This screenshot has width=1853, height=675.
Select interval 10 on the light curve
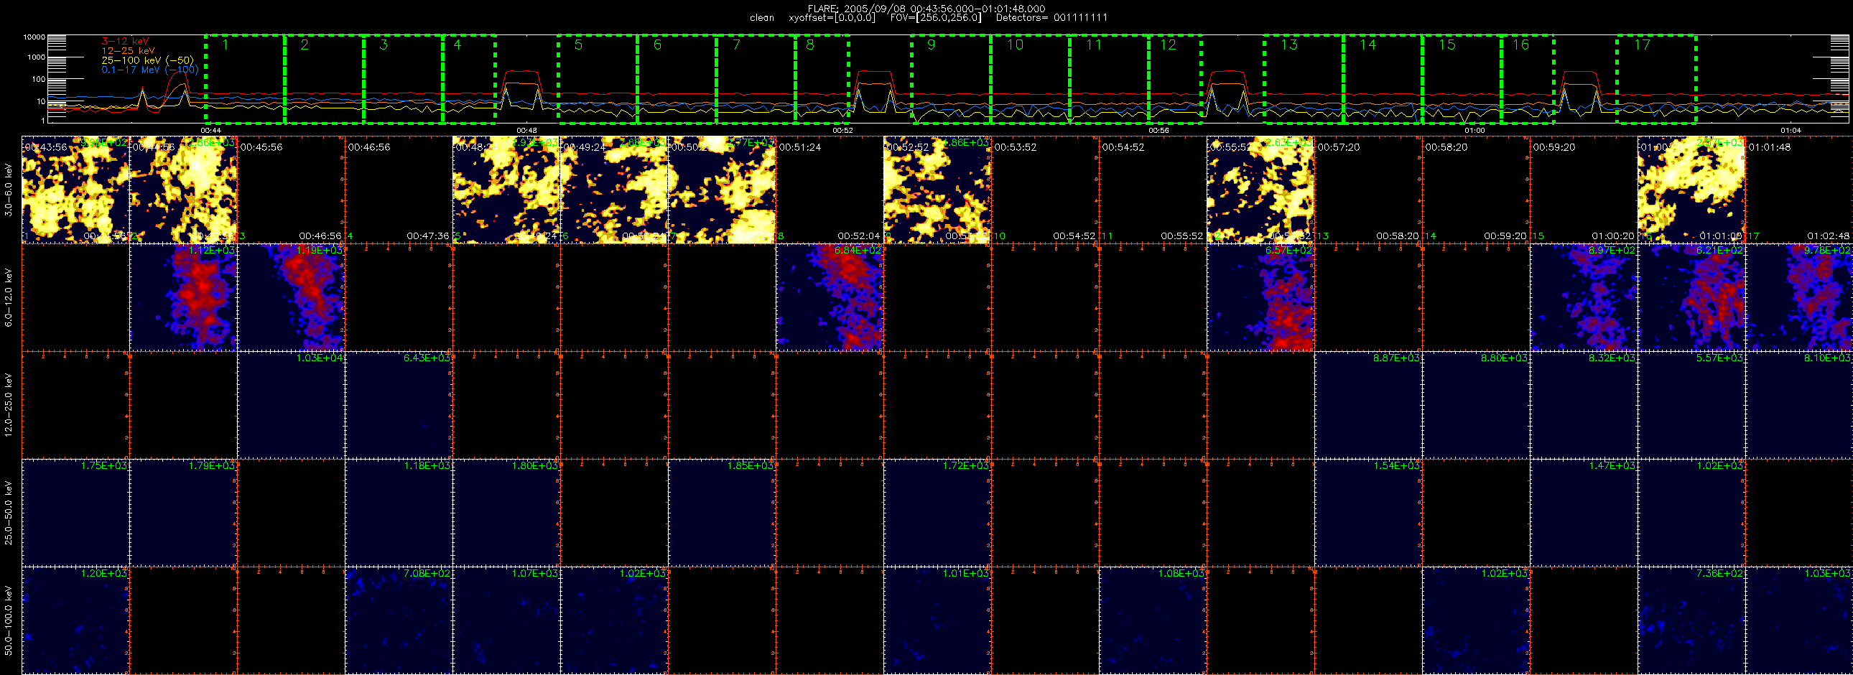[1015, 45]
